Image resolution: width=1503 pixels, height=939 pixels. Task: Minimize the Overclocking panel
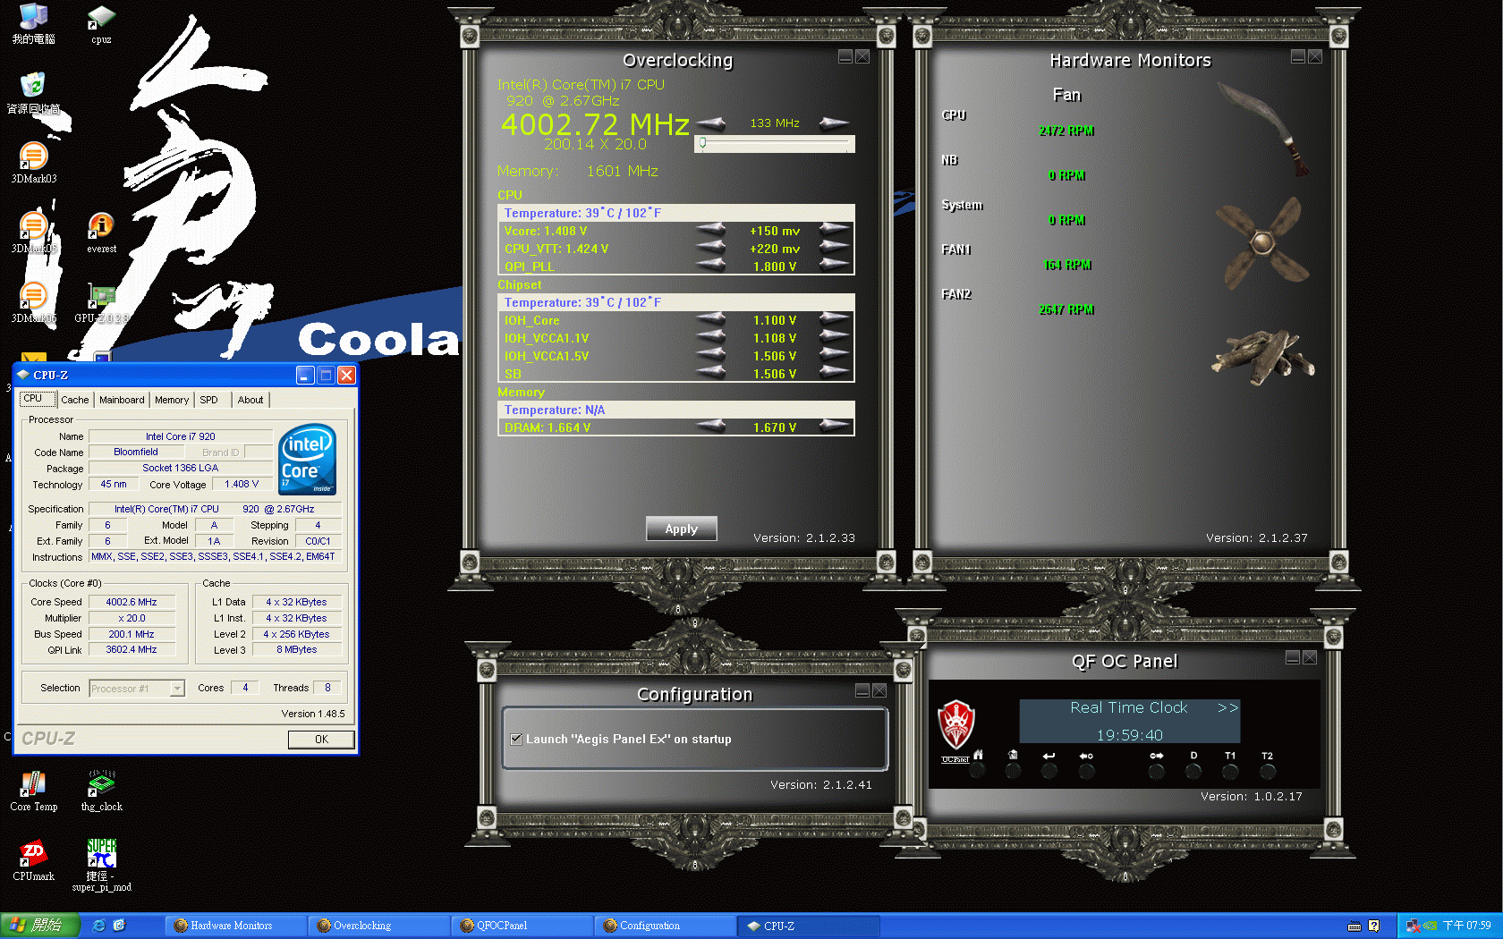(845, 56)
